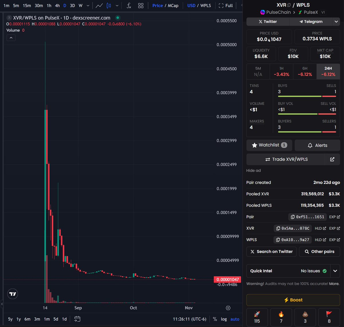Open trade in external window icon
Viewport: 344px width, 327px height.
coord(332,159)
